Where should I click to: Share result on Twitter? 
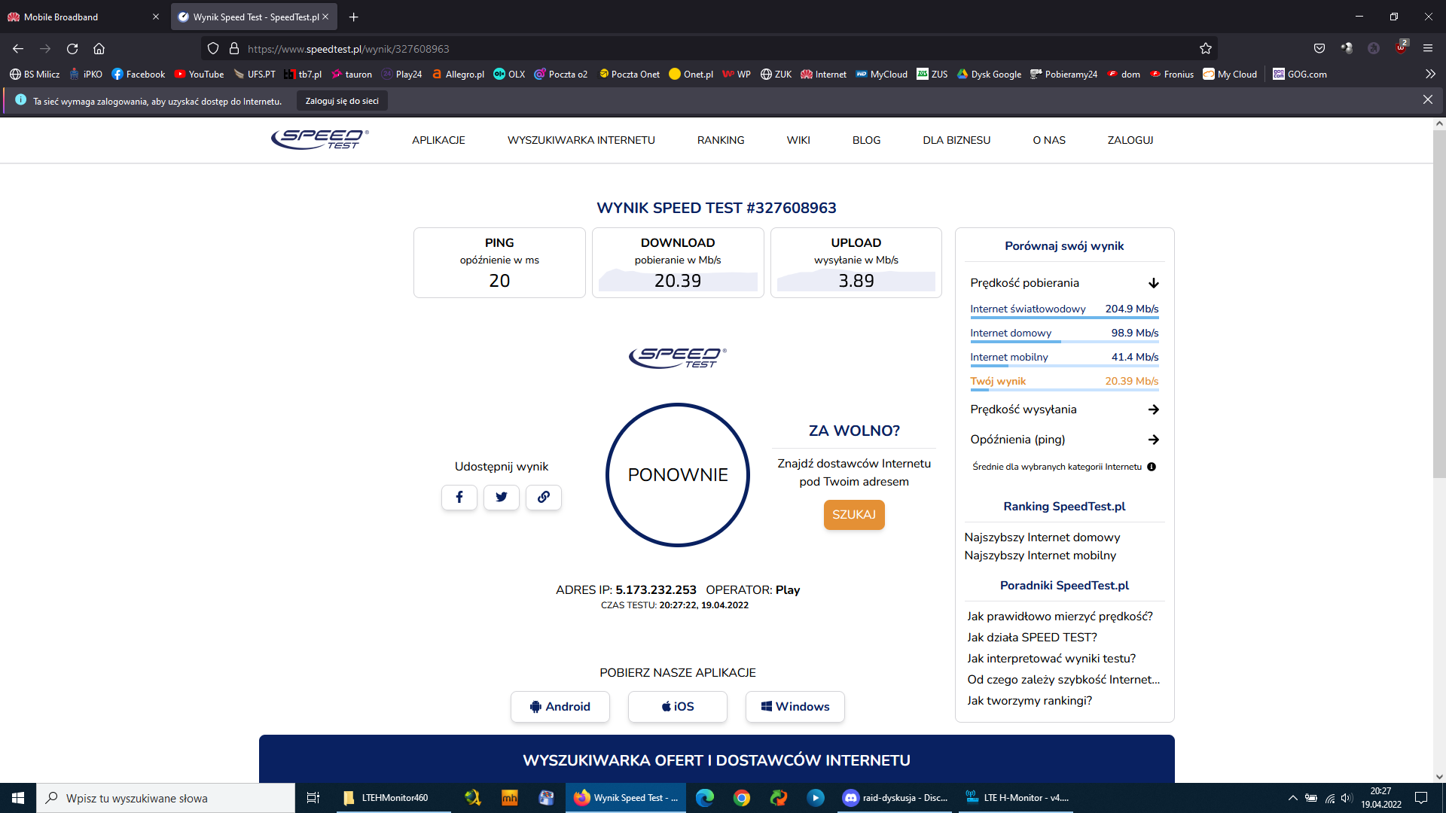point(502,497)
